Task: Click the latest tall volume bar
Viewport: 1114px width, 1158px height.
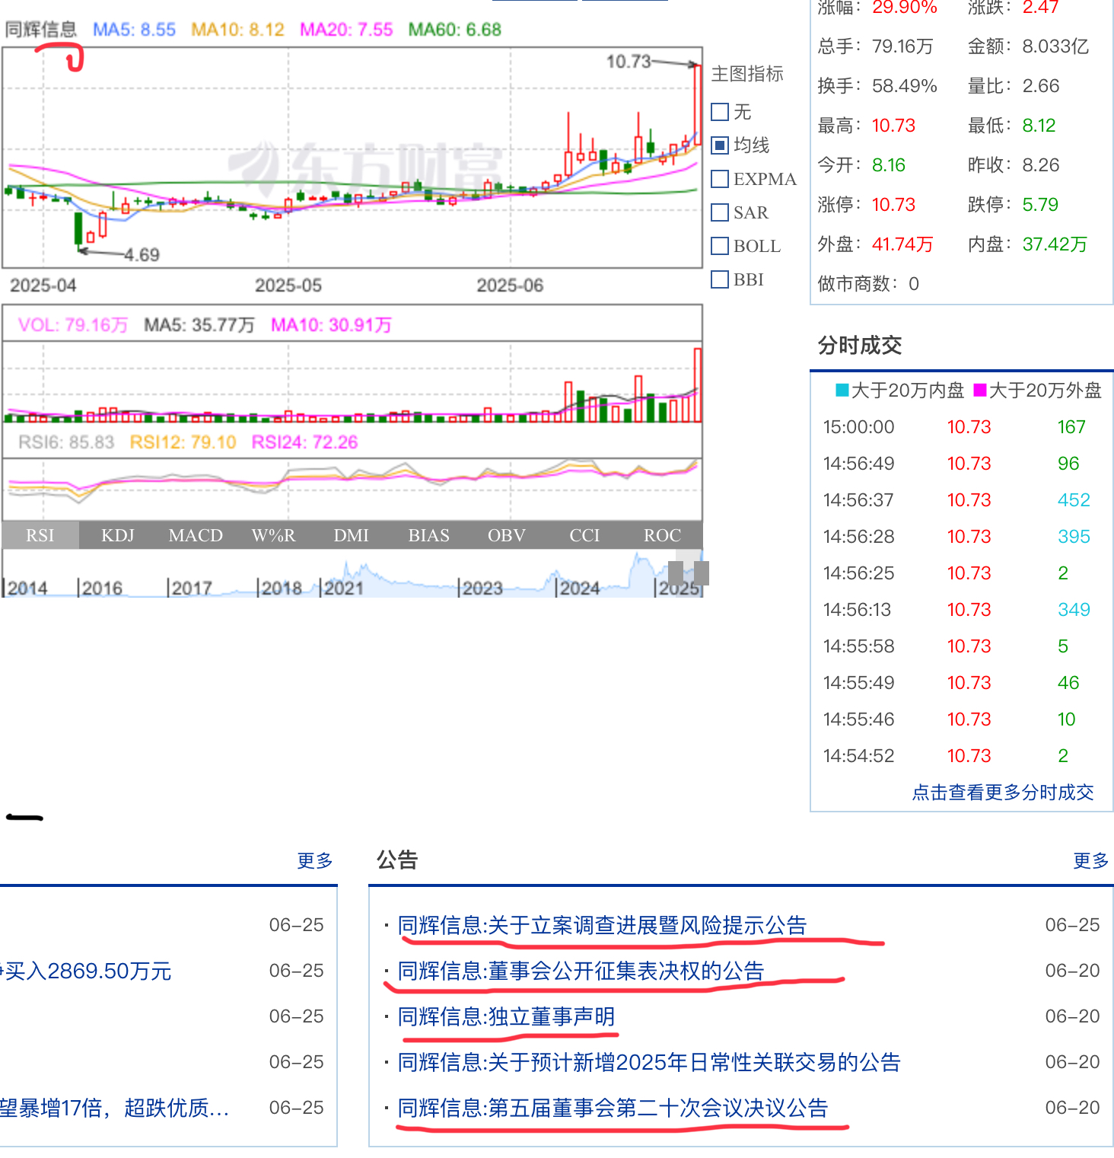Action: [697, 385]
